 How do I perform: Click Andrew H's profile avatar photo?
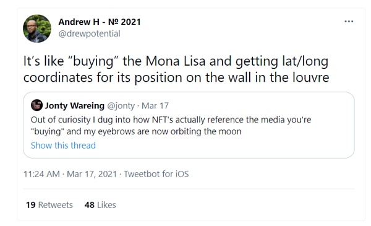click(x=37, y=28)
